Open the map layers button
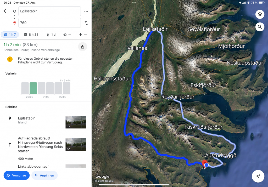This screenshot has height=187, width=268. pyautogui.click(x=260, y=14)
